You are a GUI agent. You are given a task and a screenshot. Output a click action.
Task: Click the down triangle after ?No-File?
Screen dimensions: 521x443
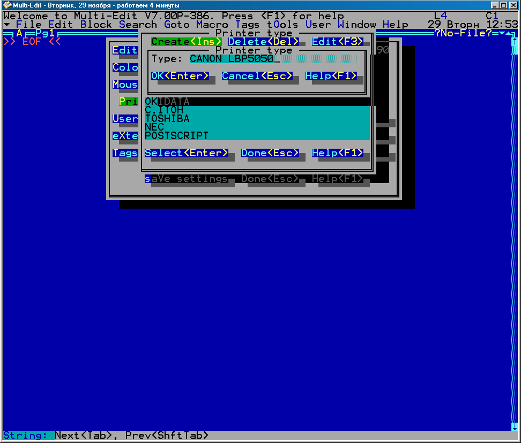click(502, 33)
